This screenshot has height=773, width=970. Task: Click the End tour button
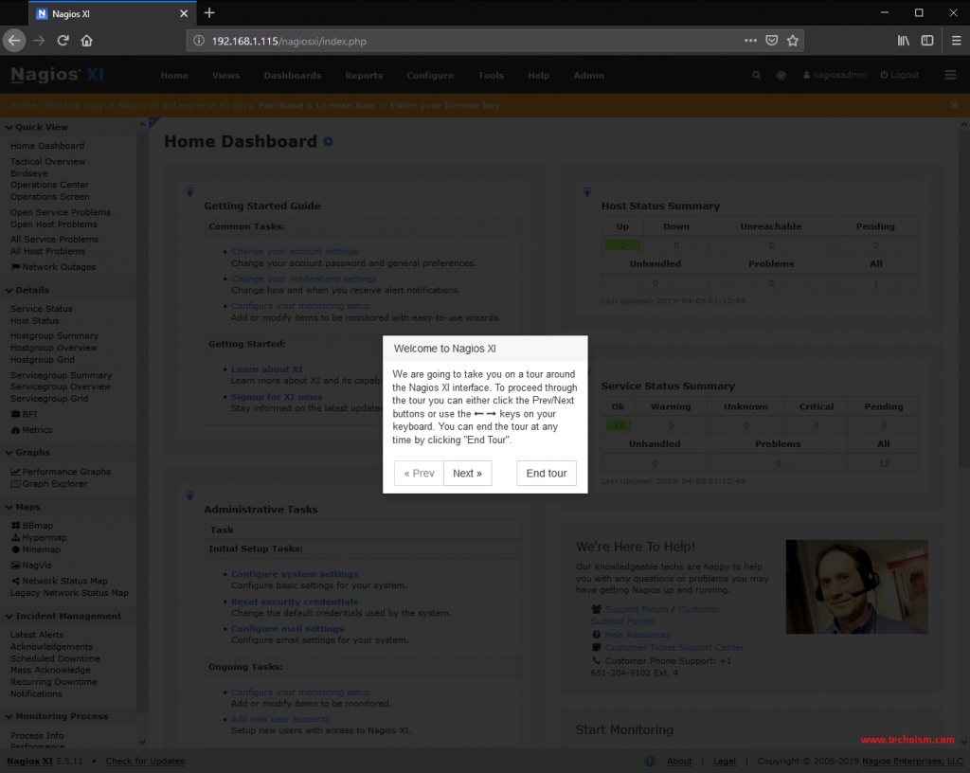point(547,473)
